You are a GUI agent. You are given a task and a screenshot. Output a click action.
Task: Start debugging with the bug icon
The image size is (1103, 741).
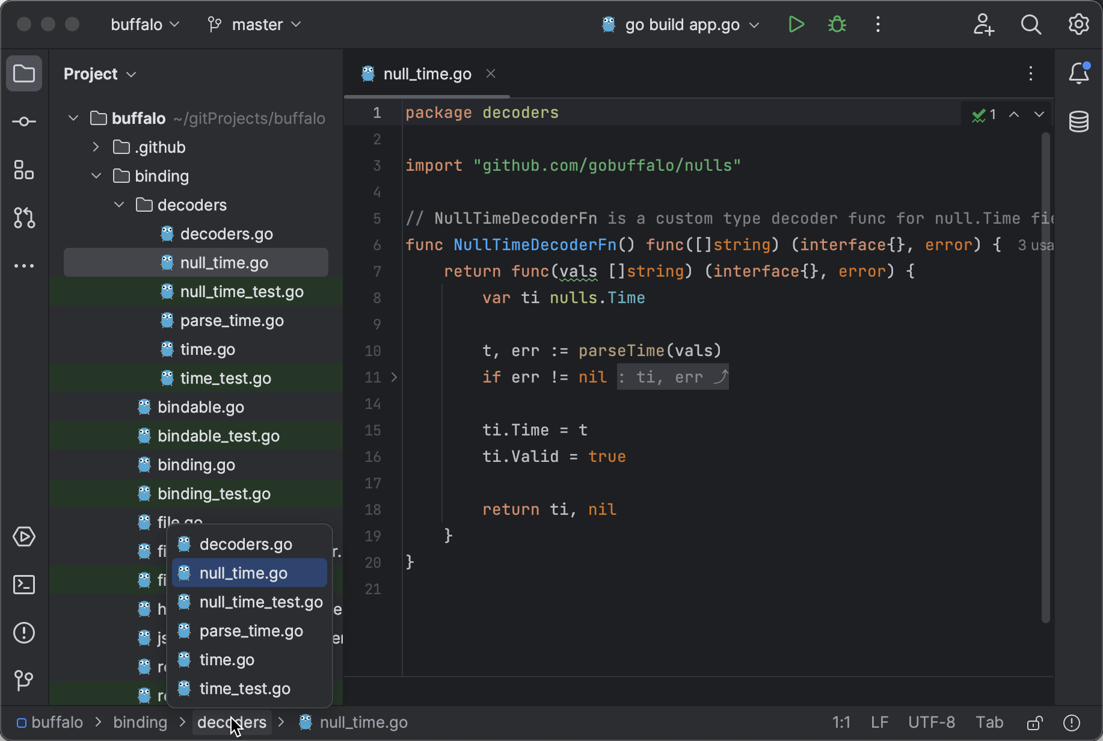(837, 25)
